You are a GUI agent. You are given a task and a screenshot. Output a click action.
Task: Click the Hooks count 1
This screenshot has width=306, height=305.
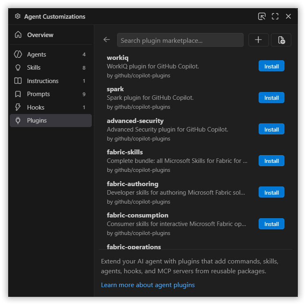click(x=84, y=108)
